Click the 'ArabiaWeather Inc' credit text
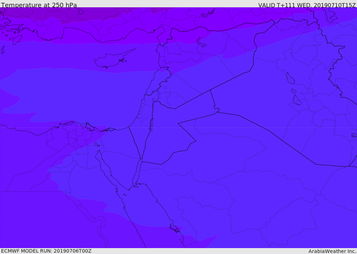The image size is (357, 254). 332,251
